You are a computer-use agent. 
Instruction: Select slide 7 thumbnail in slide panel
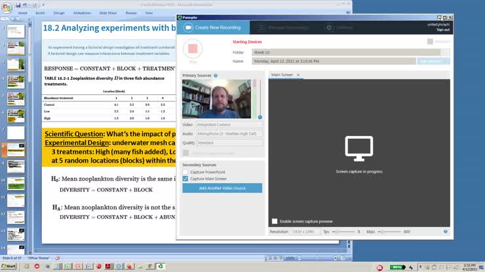pos(16,133)
